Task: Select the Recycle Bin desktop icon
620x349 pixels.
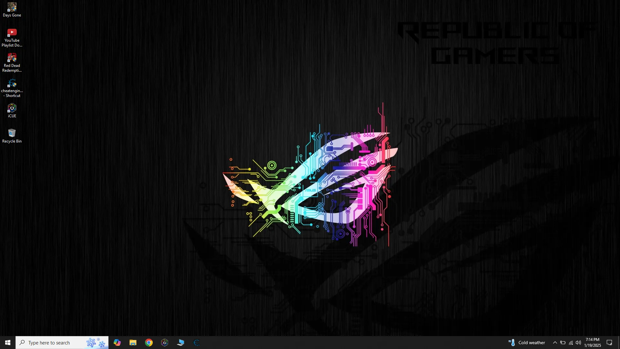Action: pyautogui.click(x=12, y=136)
